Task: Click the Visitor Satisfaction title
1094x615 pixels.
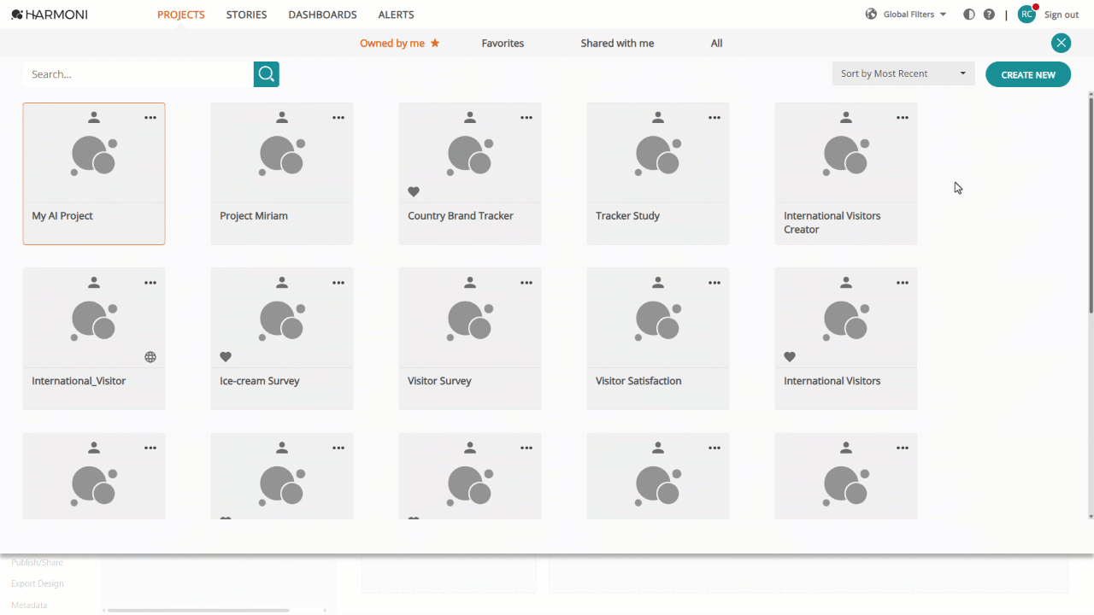Action: (638, 381)
